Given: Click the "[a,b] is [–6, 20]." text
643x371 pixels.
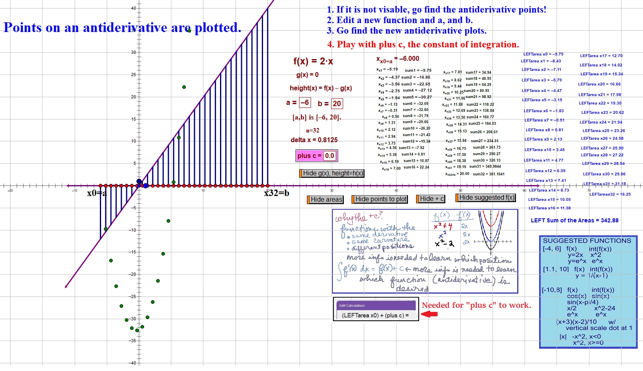Looking at the screenshot, I should (317, 117).
